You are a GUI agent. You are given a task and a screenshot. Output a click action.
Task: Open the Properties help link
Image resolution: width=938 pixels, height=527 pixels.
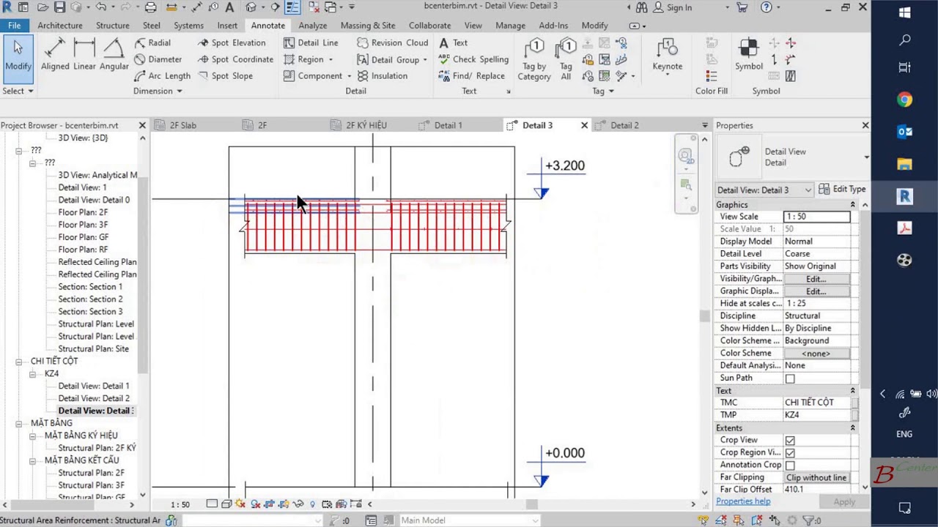pos(743,501)
